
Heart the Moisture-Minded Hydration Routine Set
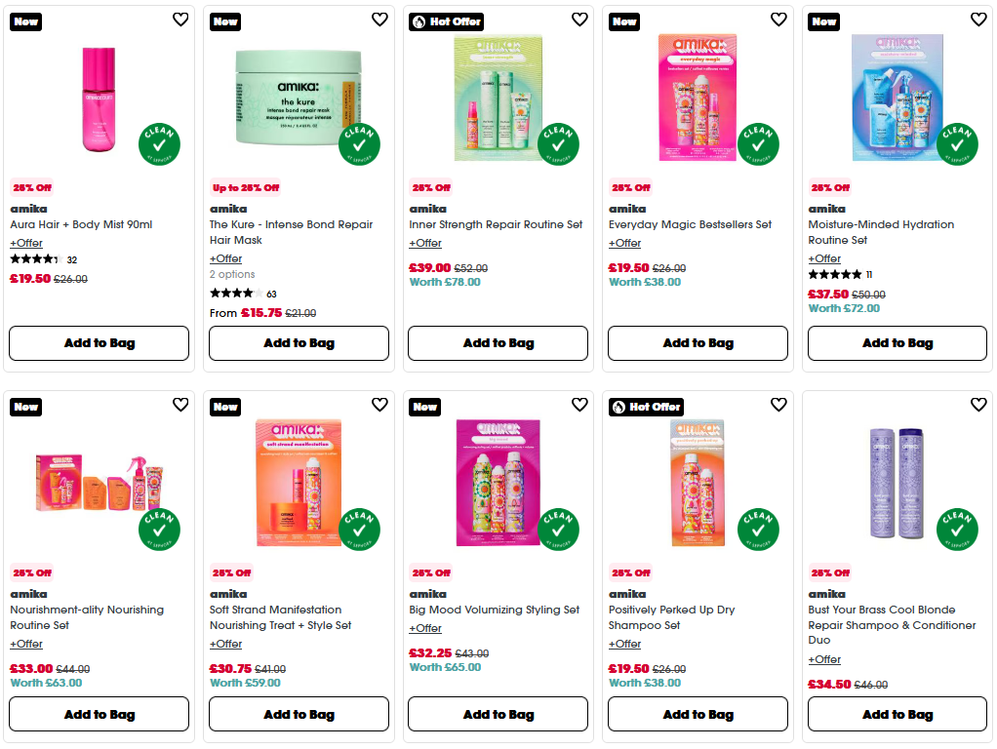(x=978, y=20)
